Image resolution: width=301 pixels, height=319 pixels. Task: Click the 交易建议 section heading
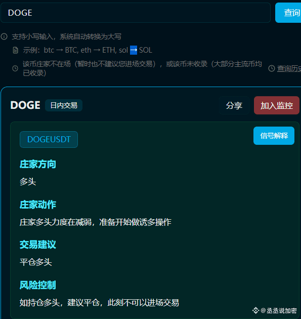[x=38, y=245]
